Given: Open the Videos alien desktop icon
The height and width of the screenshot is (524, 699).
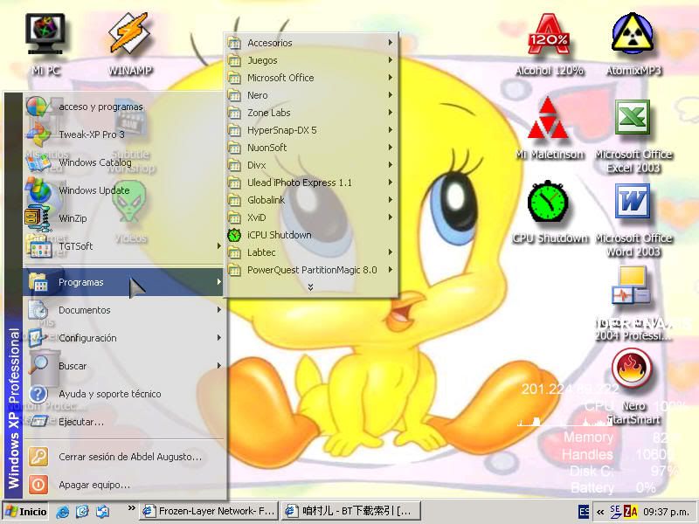Looking at the screenshot, I should point(129,202).
